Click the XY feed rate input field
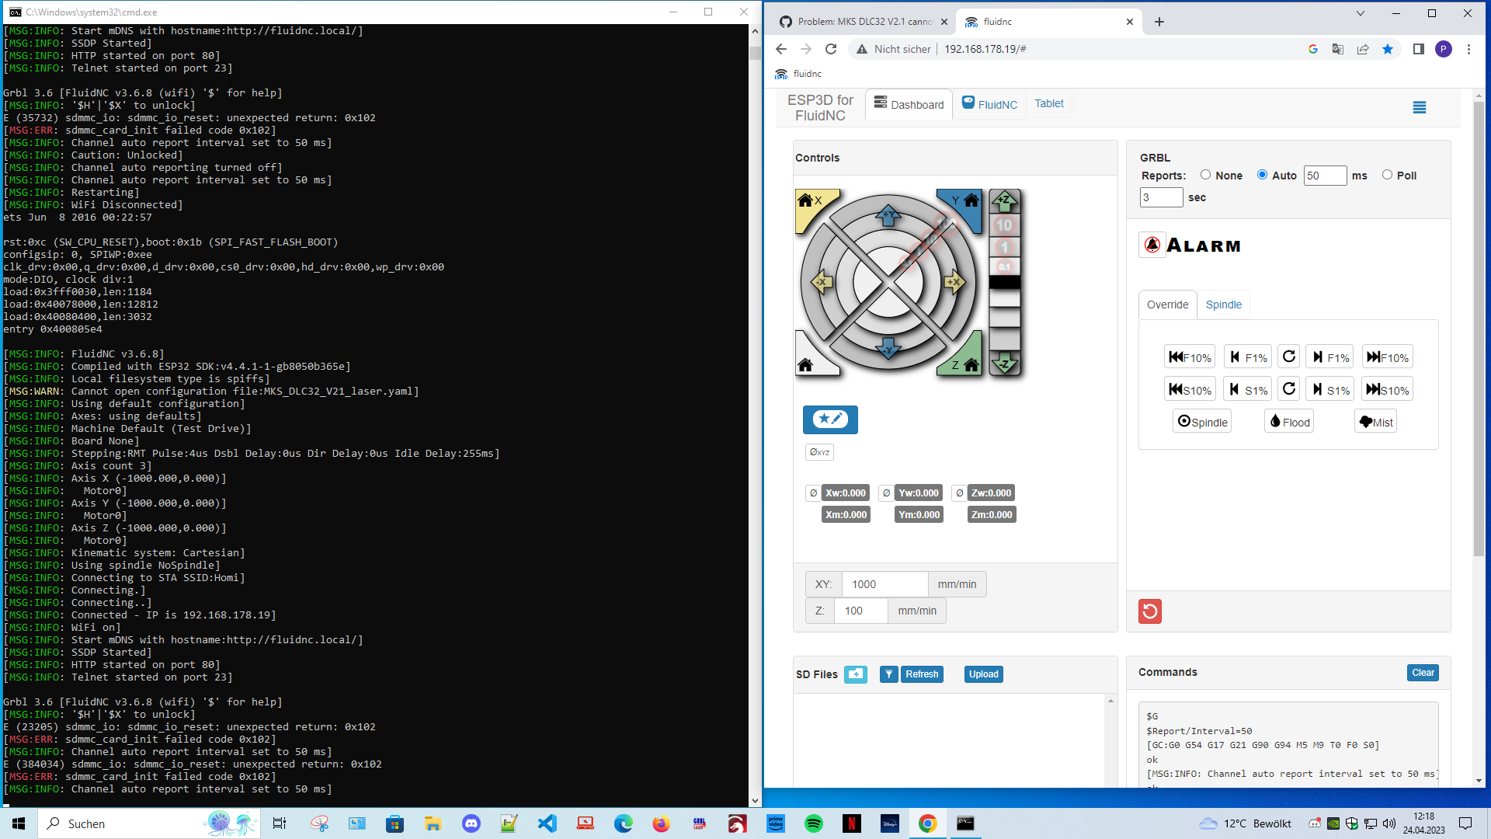 (885, 583)
